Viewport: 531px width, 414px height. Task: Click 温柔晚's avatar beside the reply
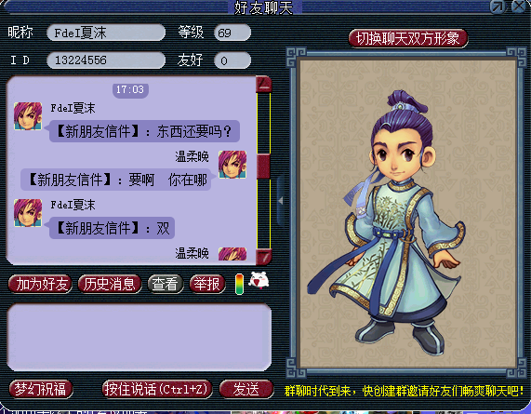232,165
